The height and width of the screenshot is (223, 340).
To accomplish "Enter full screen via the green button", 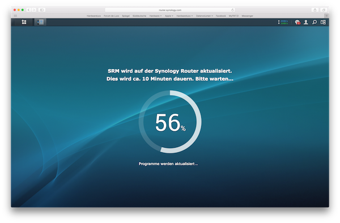I will (23, 10).
